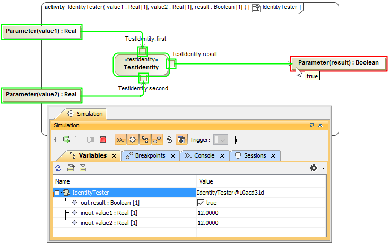390x247 pixels.
Task: Click the collapse all icon in Variables
Action: coord(82,168)
